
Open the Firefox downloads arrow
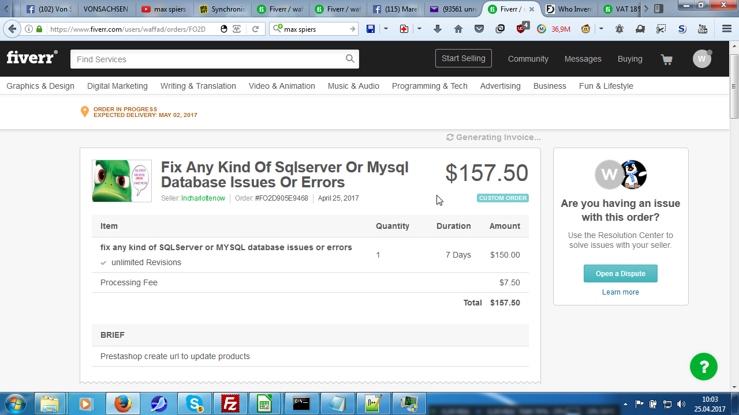coord(438,29)
